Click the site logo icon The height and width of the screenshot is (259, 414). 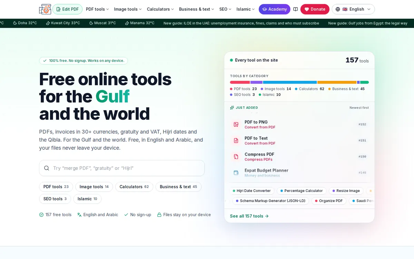pyautogui.click(x=45, y=9)
